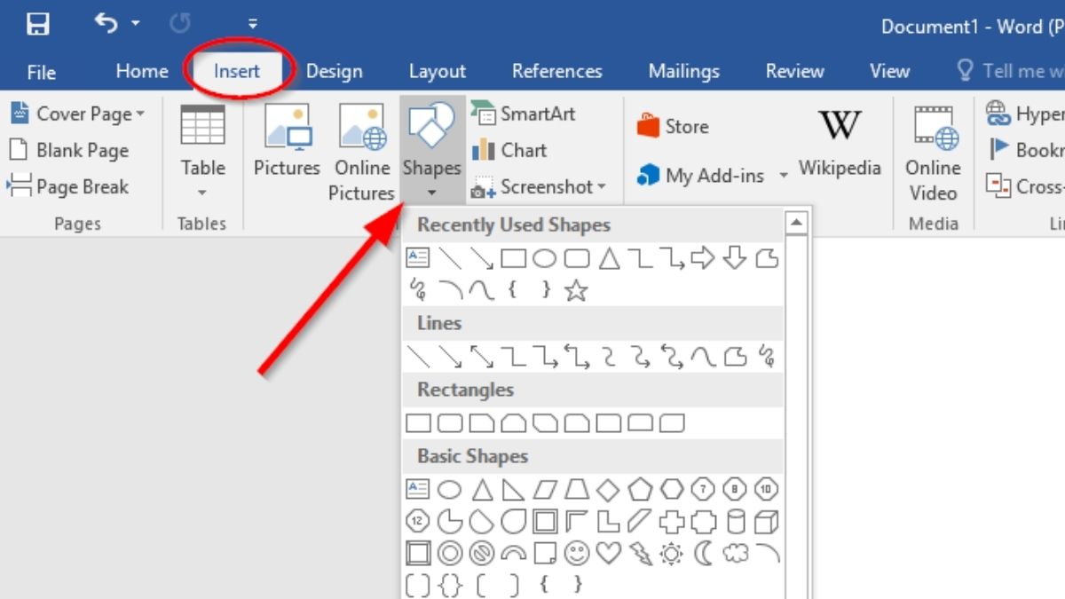
Task: Select the crescent moon shape
Action: [x=703, y=554]
